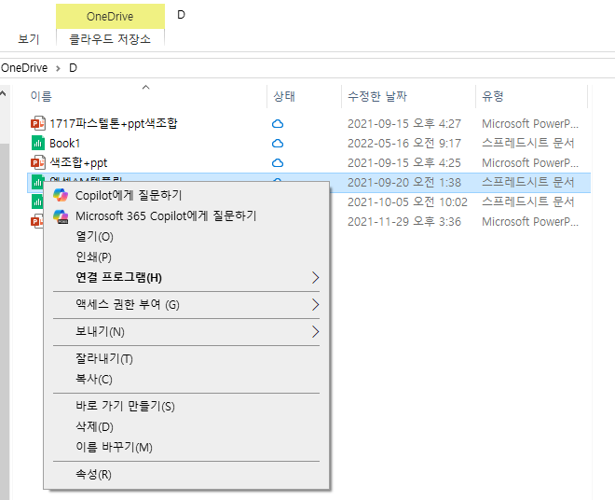Choose 복사(C) to copy the file
615x500 pixels.
(x=186, y=380)
